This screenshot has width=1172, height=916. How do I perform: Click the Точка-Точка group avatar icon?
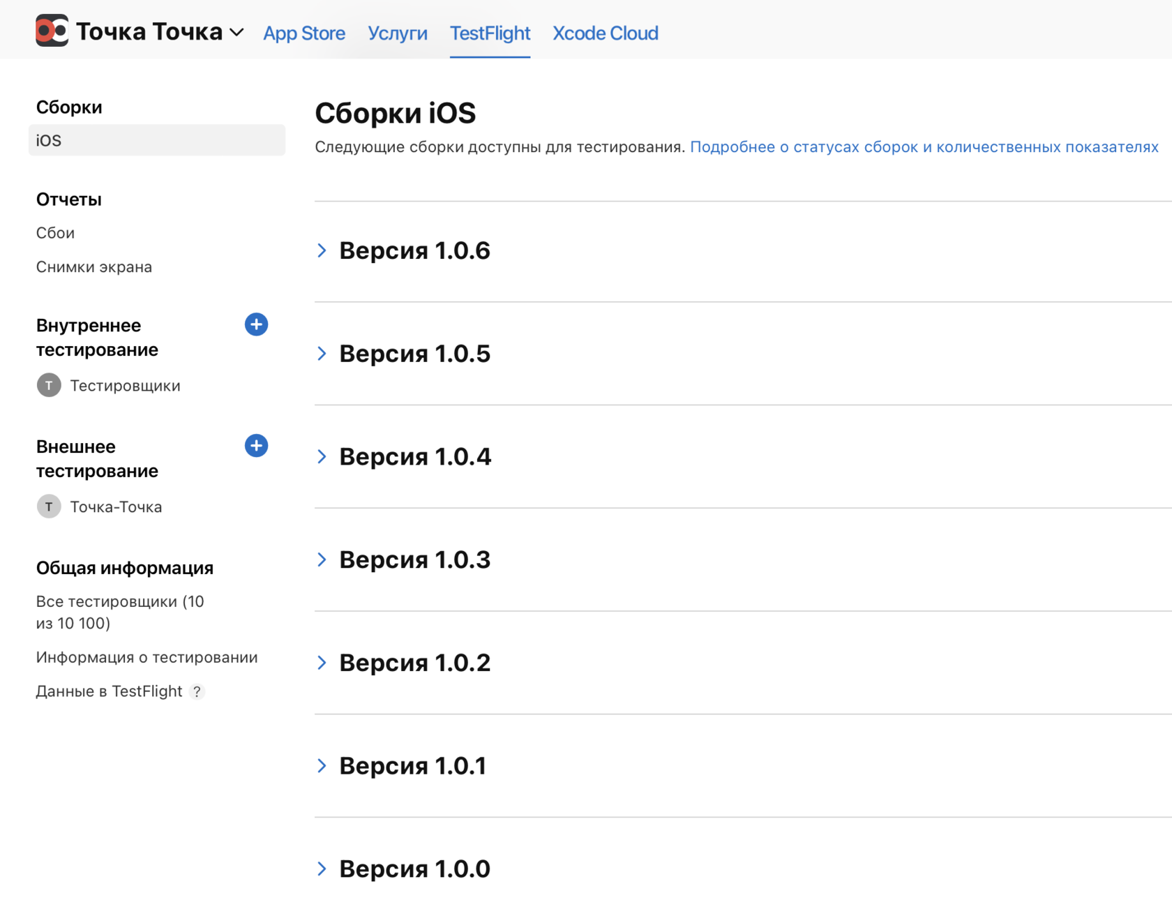(49, 506)
